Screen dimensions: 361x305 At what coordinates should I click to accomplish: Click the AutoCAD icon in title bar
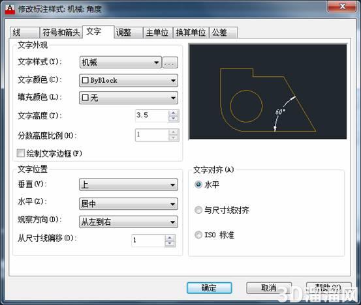pos(10,9)
